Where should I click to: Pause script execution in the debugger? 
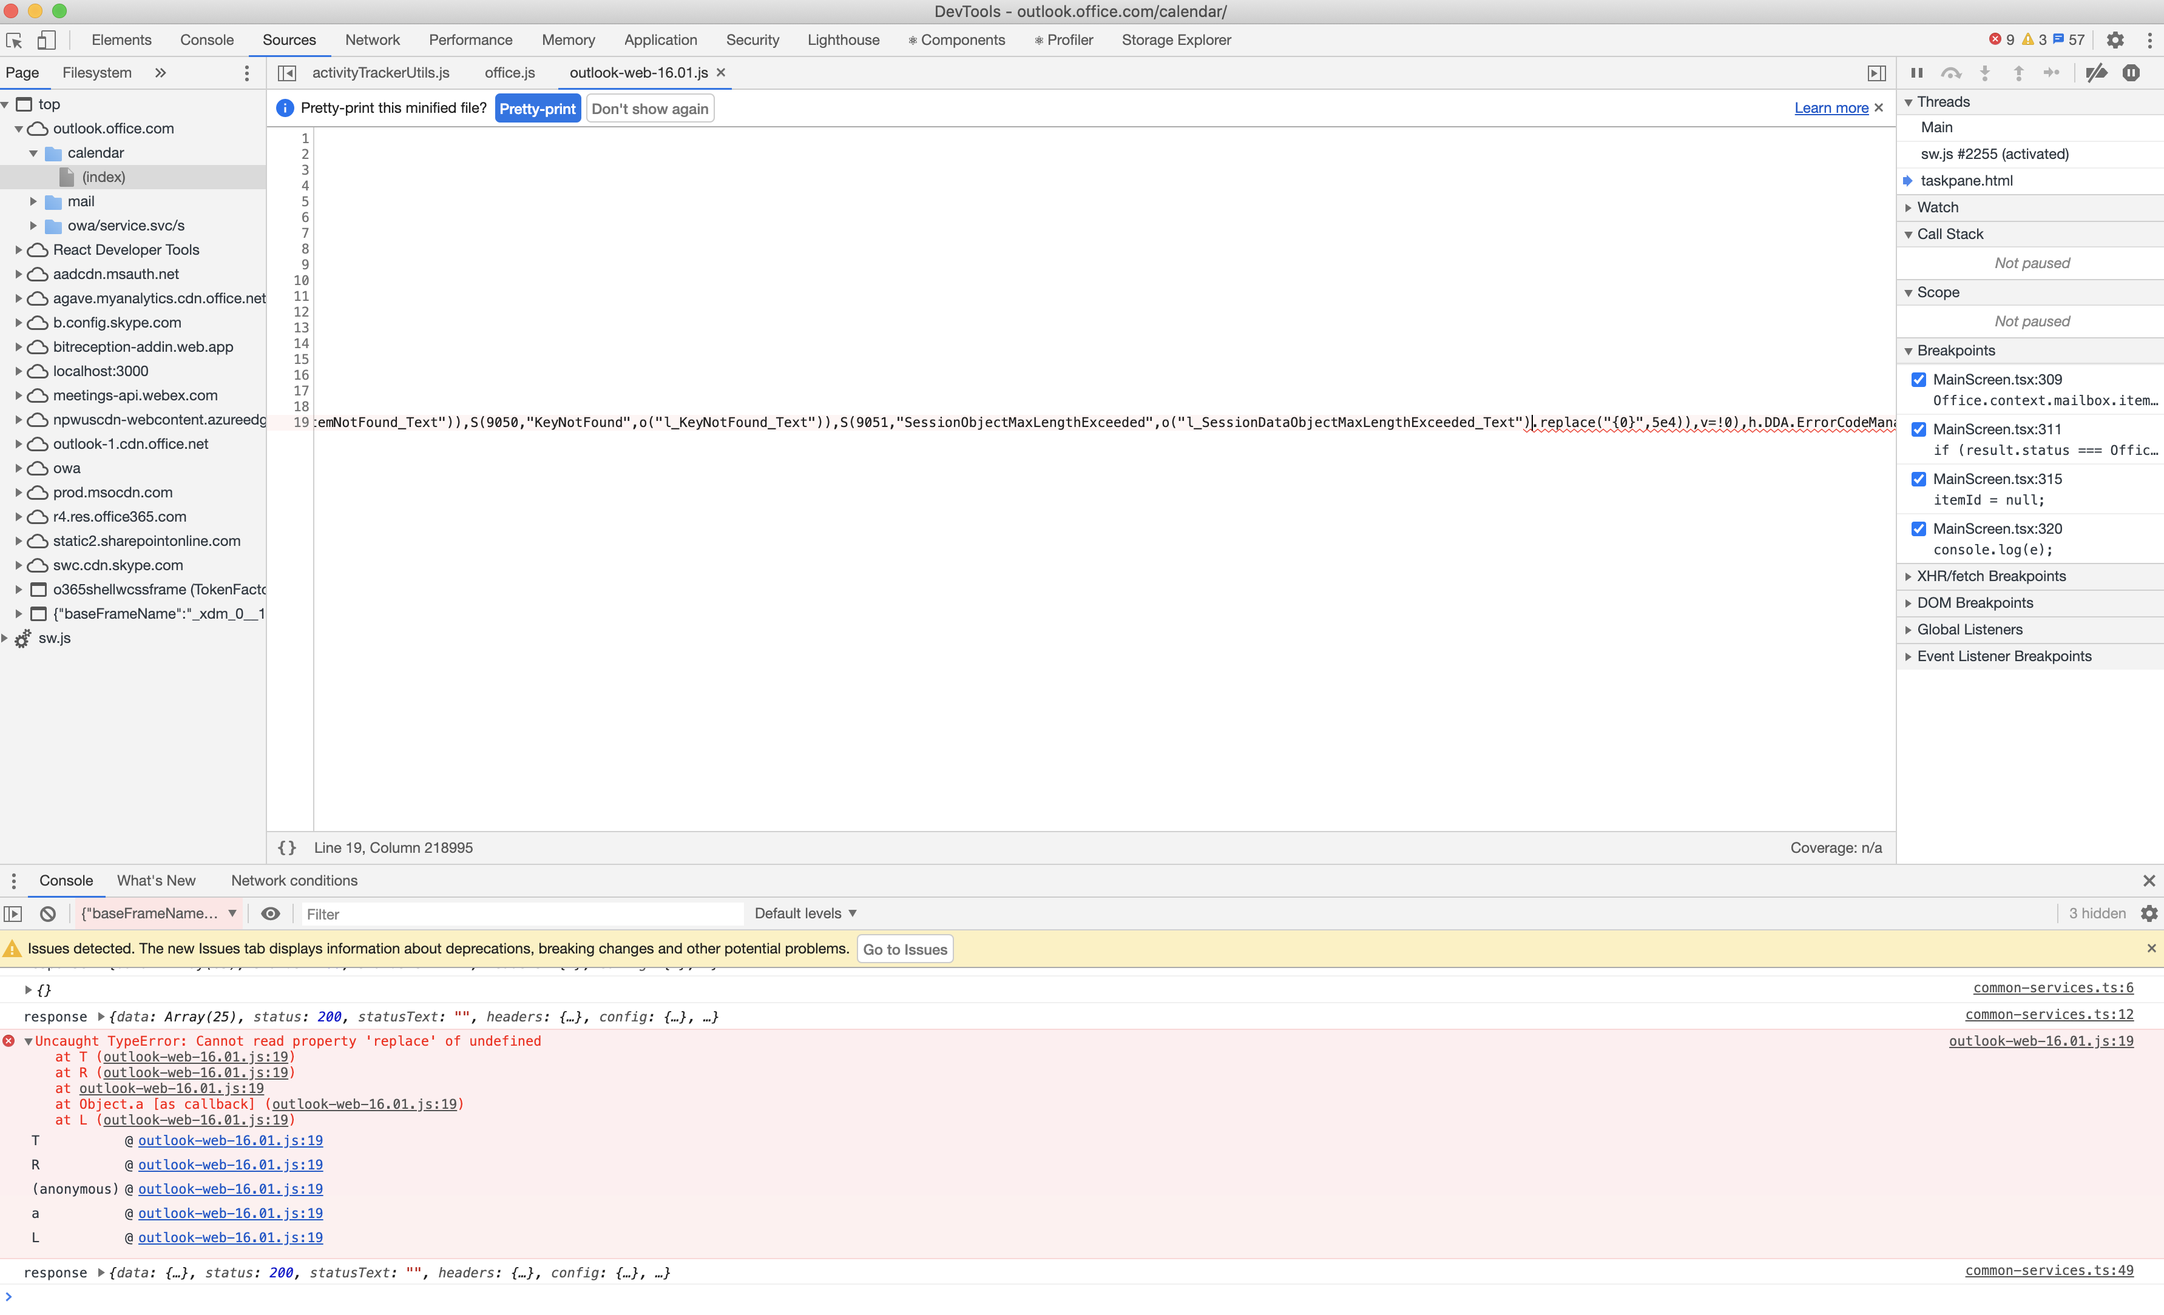pyautogui.click(x=1915, y=73)
